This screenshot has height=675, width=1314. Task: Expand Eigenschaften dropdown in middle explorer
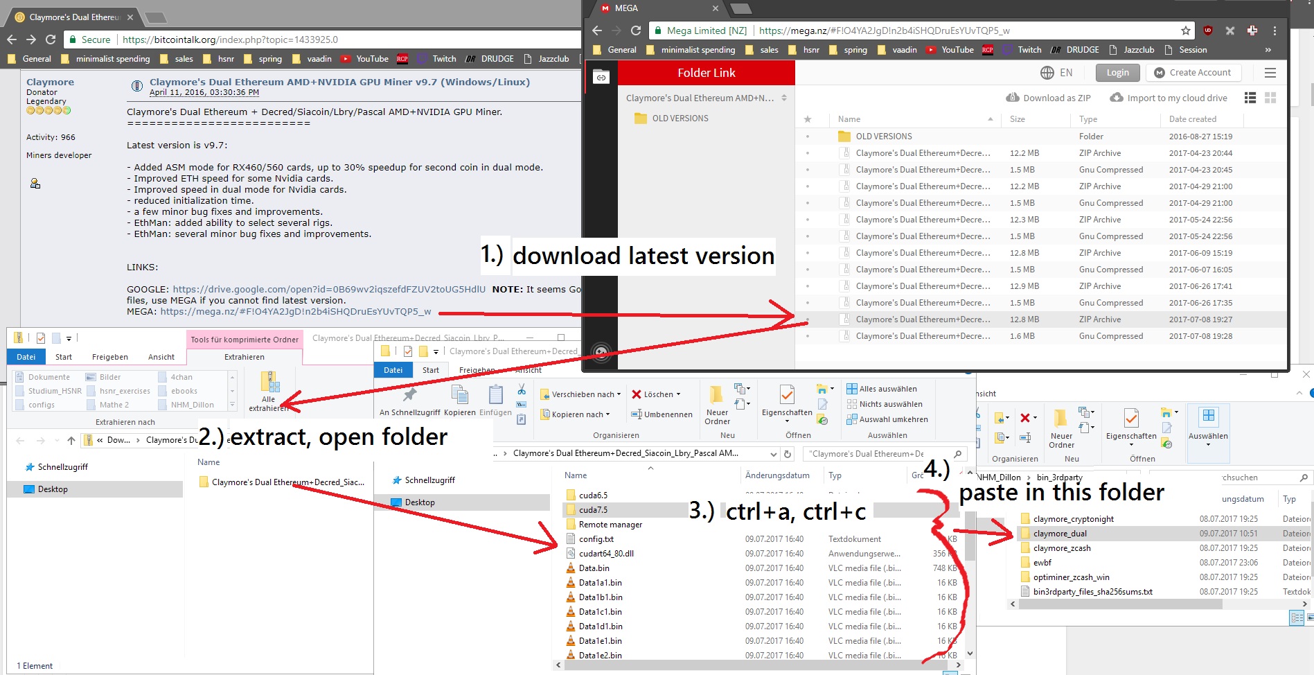[787, 420]
